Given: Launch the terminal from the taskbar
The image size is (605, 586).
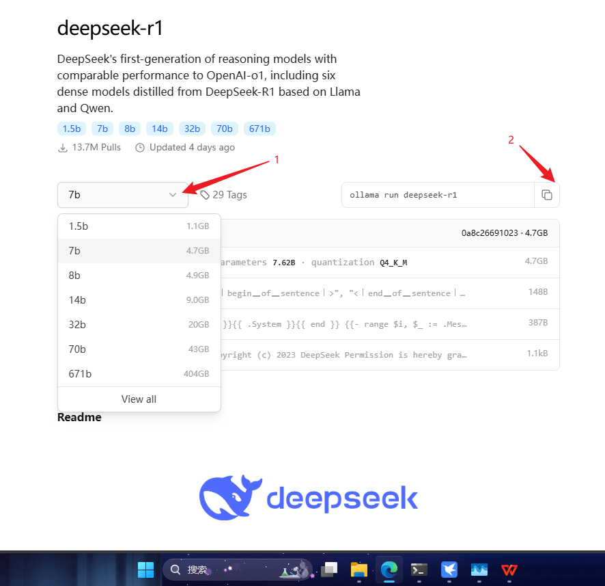Looking at the screenshot, I should pyautogui.click(x=419, y=570).
